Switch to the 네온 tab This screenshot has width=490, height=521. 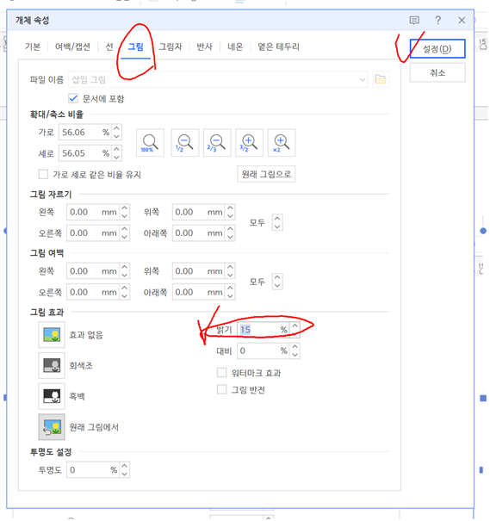pos(235,47)
